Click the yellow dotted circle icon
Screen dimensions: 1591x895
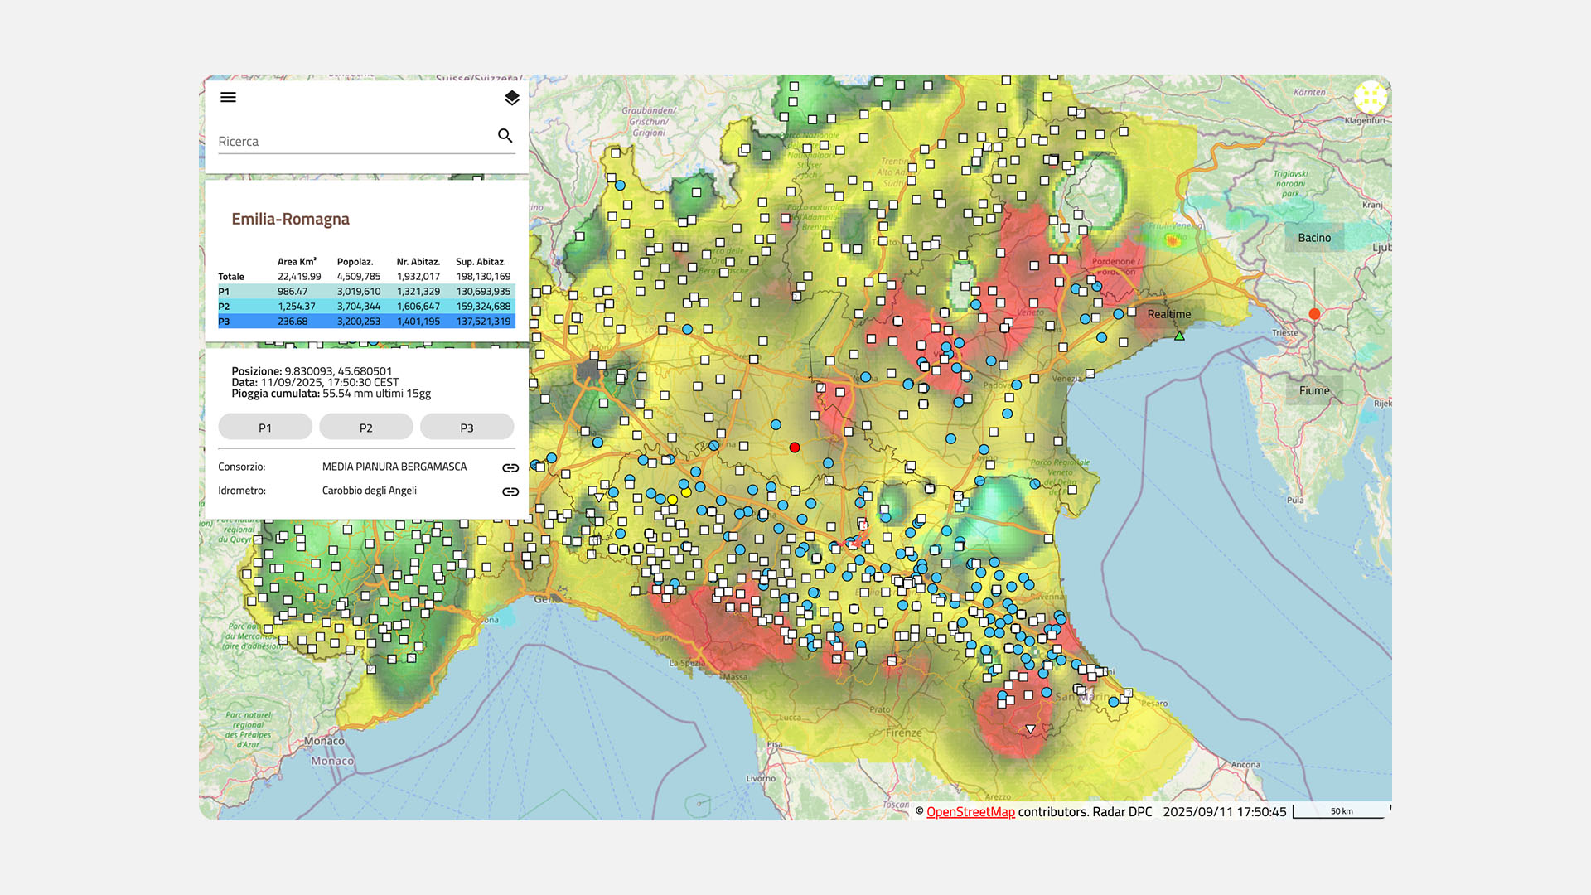(x=1370, y=97)
